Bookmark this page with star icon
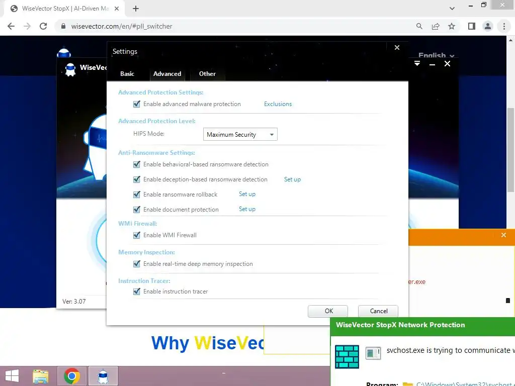Viewport: 515px width, 386px height. (452, 26)
